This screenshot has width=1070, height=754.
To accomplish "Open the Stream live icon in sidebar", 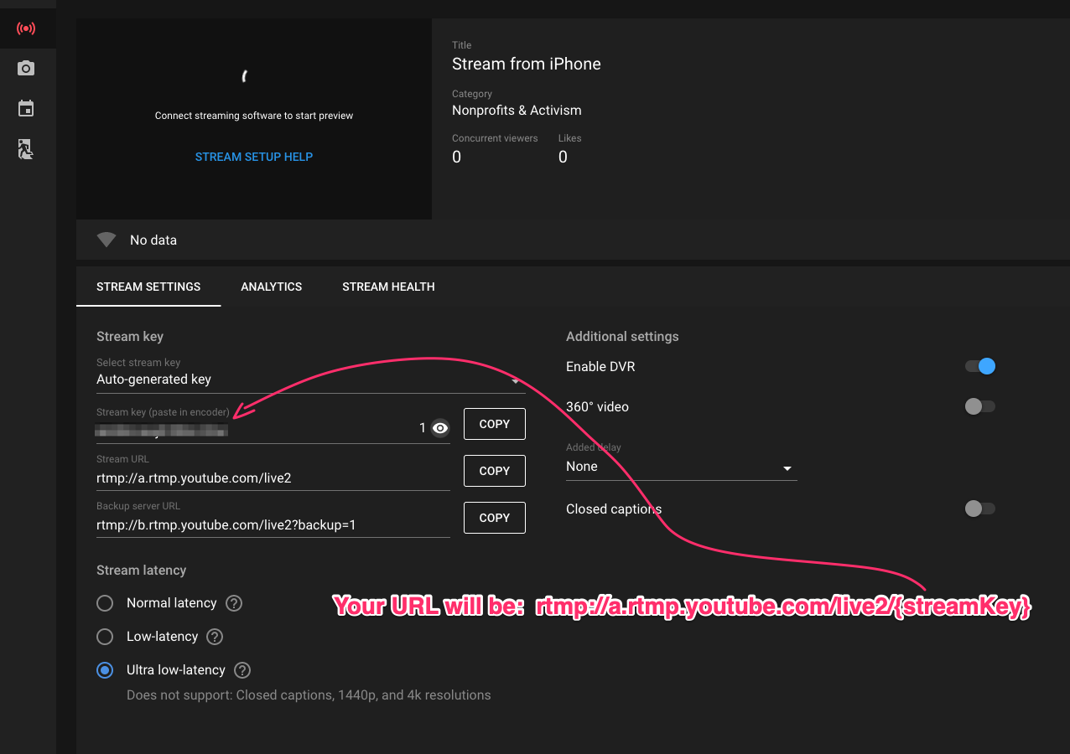I will pos(26,28).
